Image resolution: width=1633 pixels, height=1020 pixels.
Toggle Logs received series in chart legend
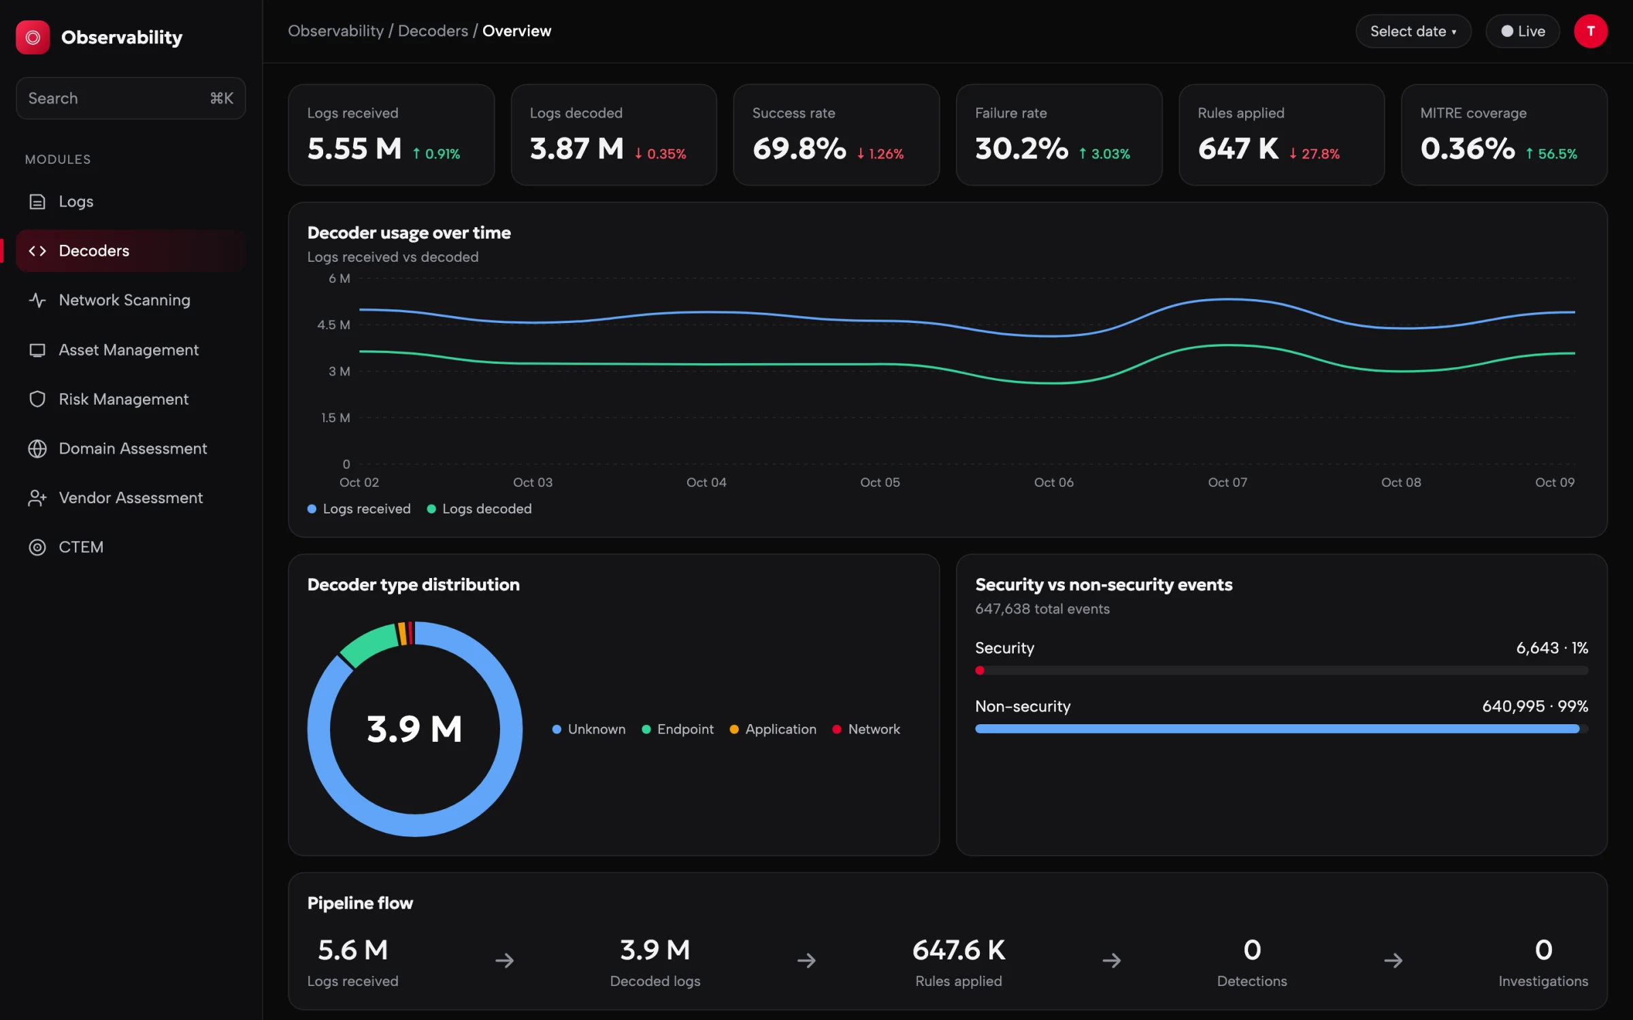359,509
